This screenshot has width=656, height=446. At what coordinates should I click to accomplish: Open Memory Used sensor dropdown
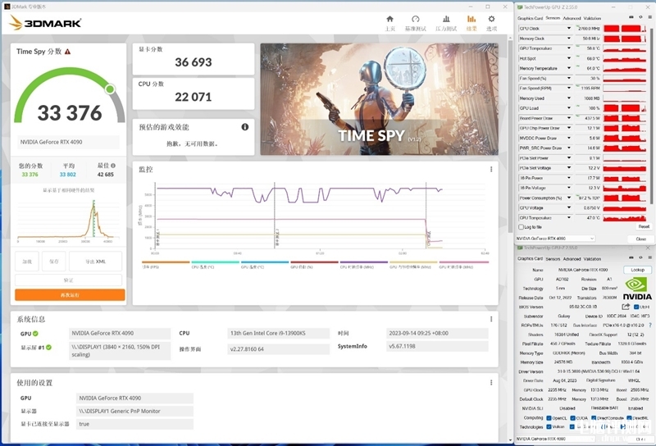(x=569, y=98)
